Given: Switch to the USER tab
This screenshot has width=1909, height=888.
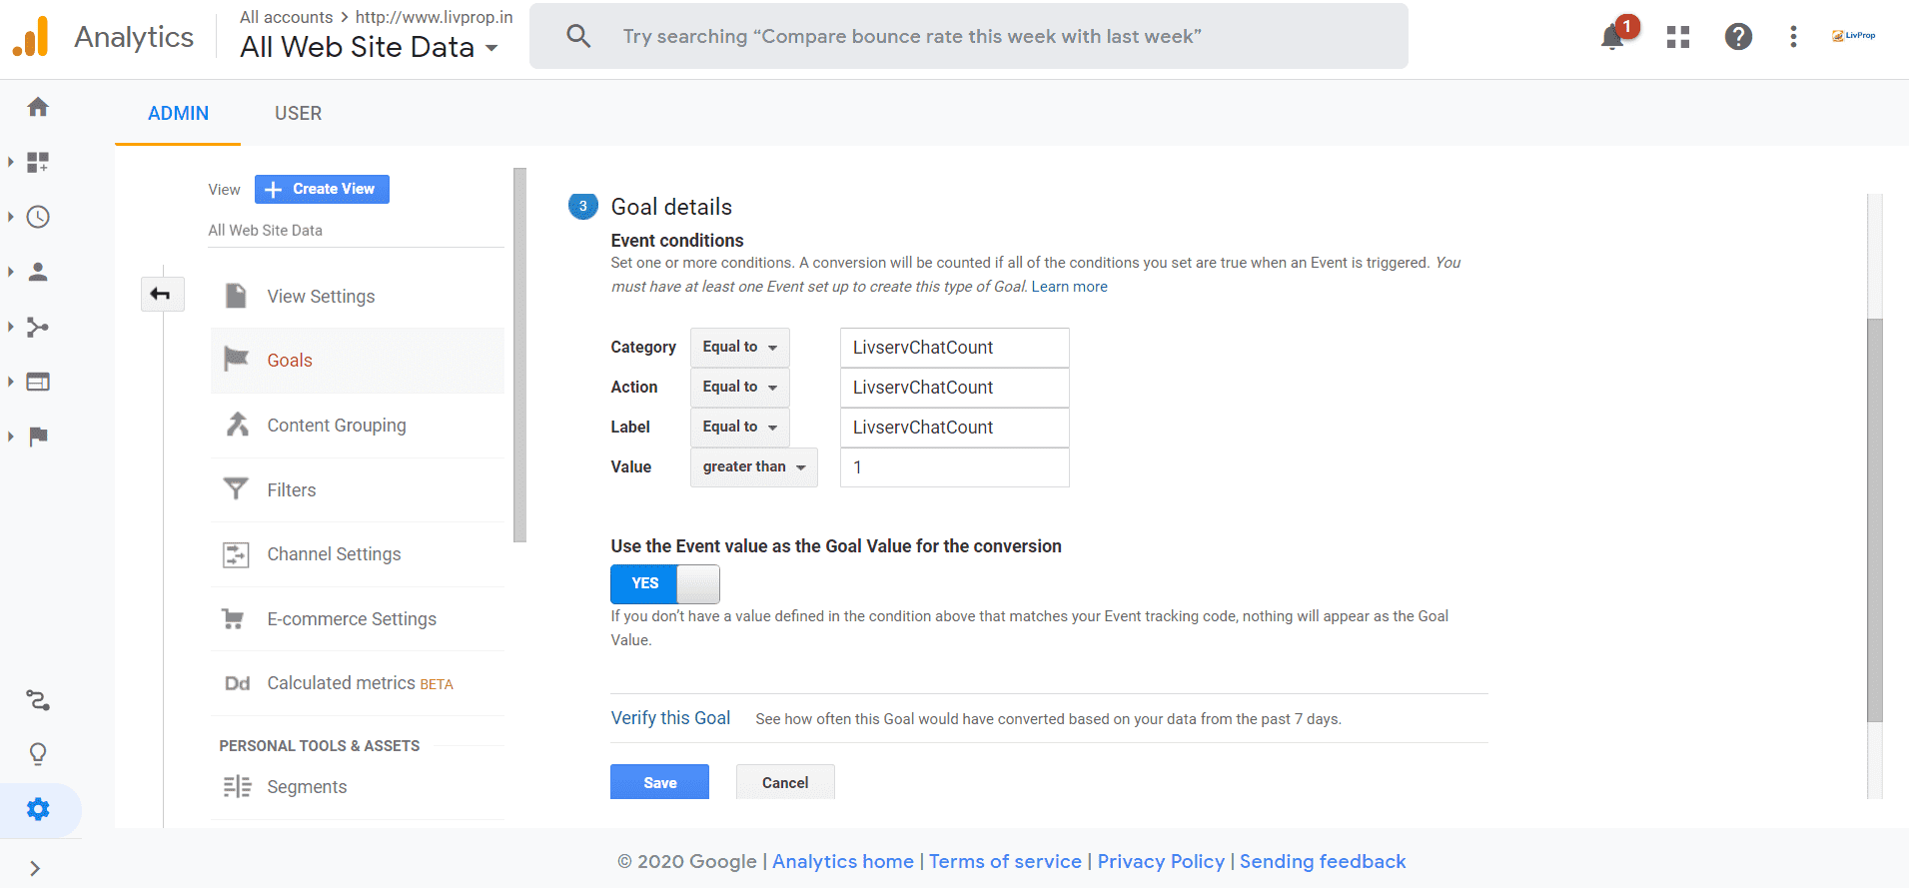Looking at the screenshot, I should point(298,113).
